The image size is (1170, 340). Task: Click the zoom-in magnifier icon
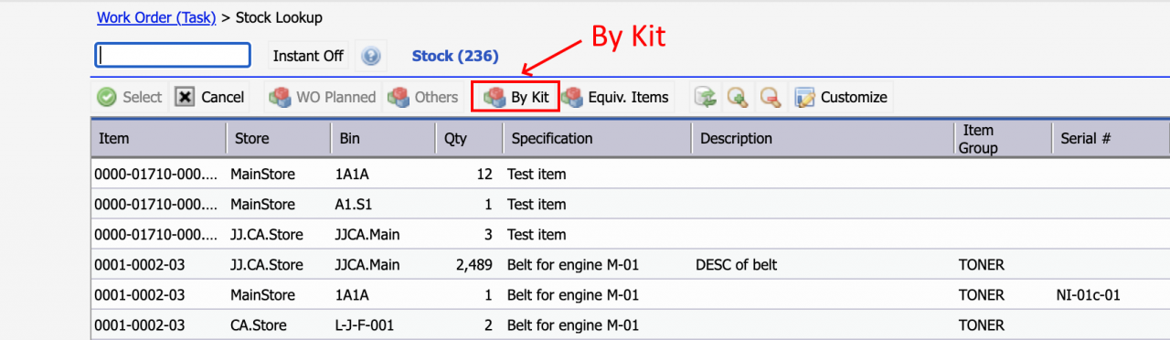tap(738, 97)
